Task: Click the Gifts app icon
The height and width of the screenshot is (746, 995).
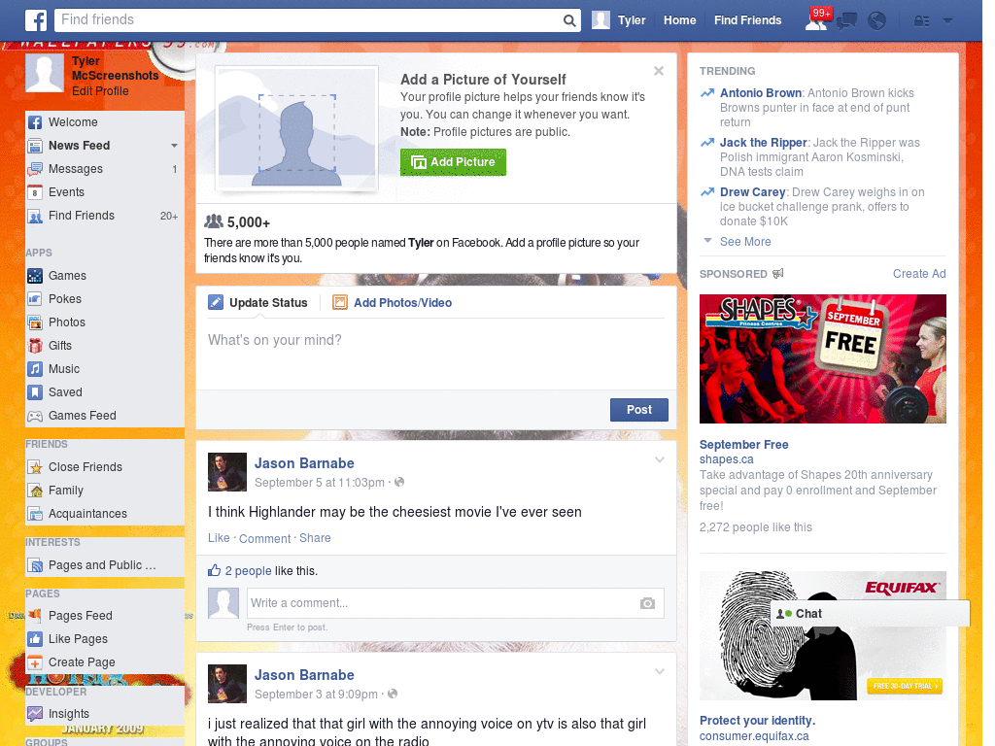Action: click(35, 346)
